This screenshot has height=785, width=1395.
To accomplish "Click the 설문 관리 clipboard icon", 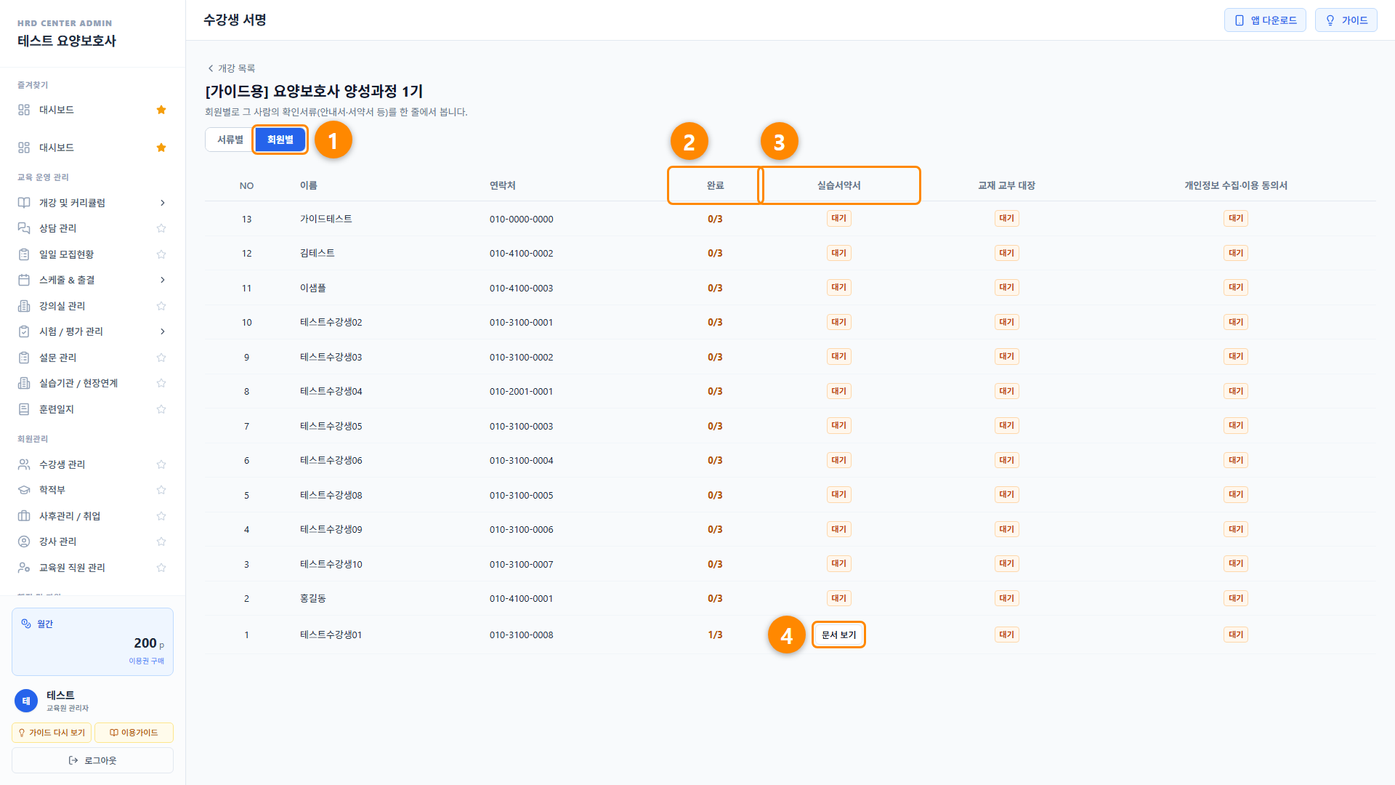I will click(x=24, y=358).
